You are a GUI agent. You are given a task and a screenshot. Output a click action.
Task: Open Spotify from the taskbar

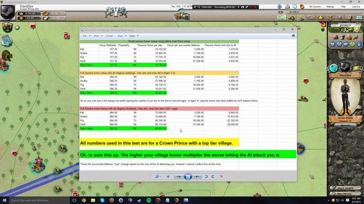point(148,200)
